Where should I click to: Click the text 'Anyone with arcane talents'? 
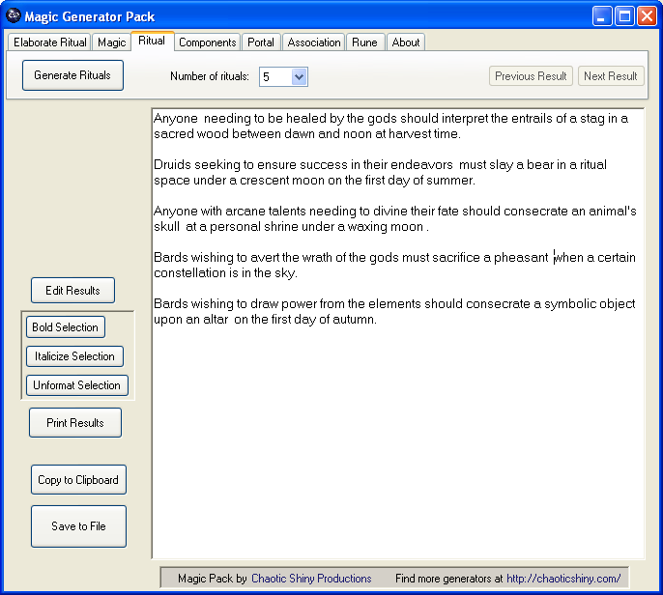(x=230, y=211)
